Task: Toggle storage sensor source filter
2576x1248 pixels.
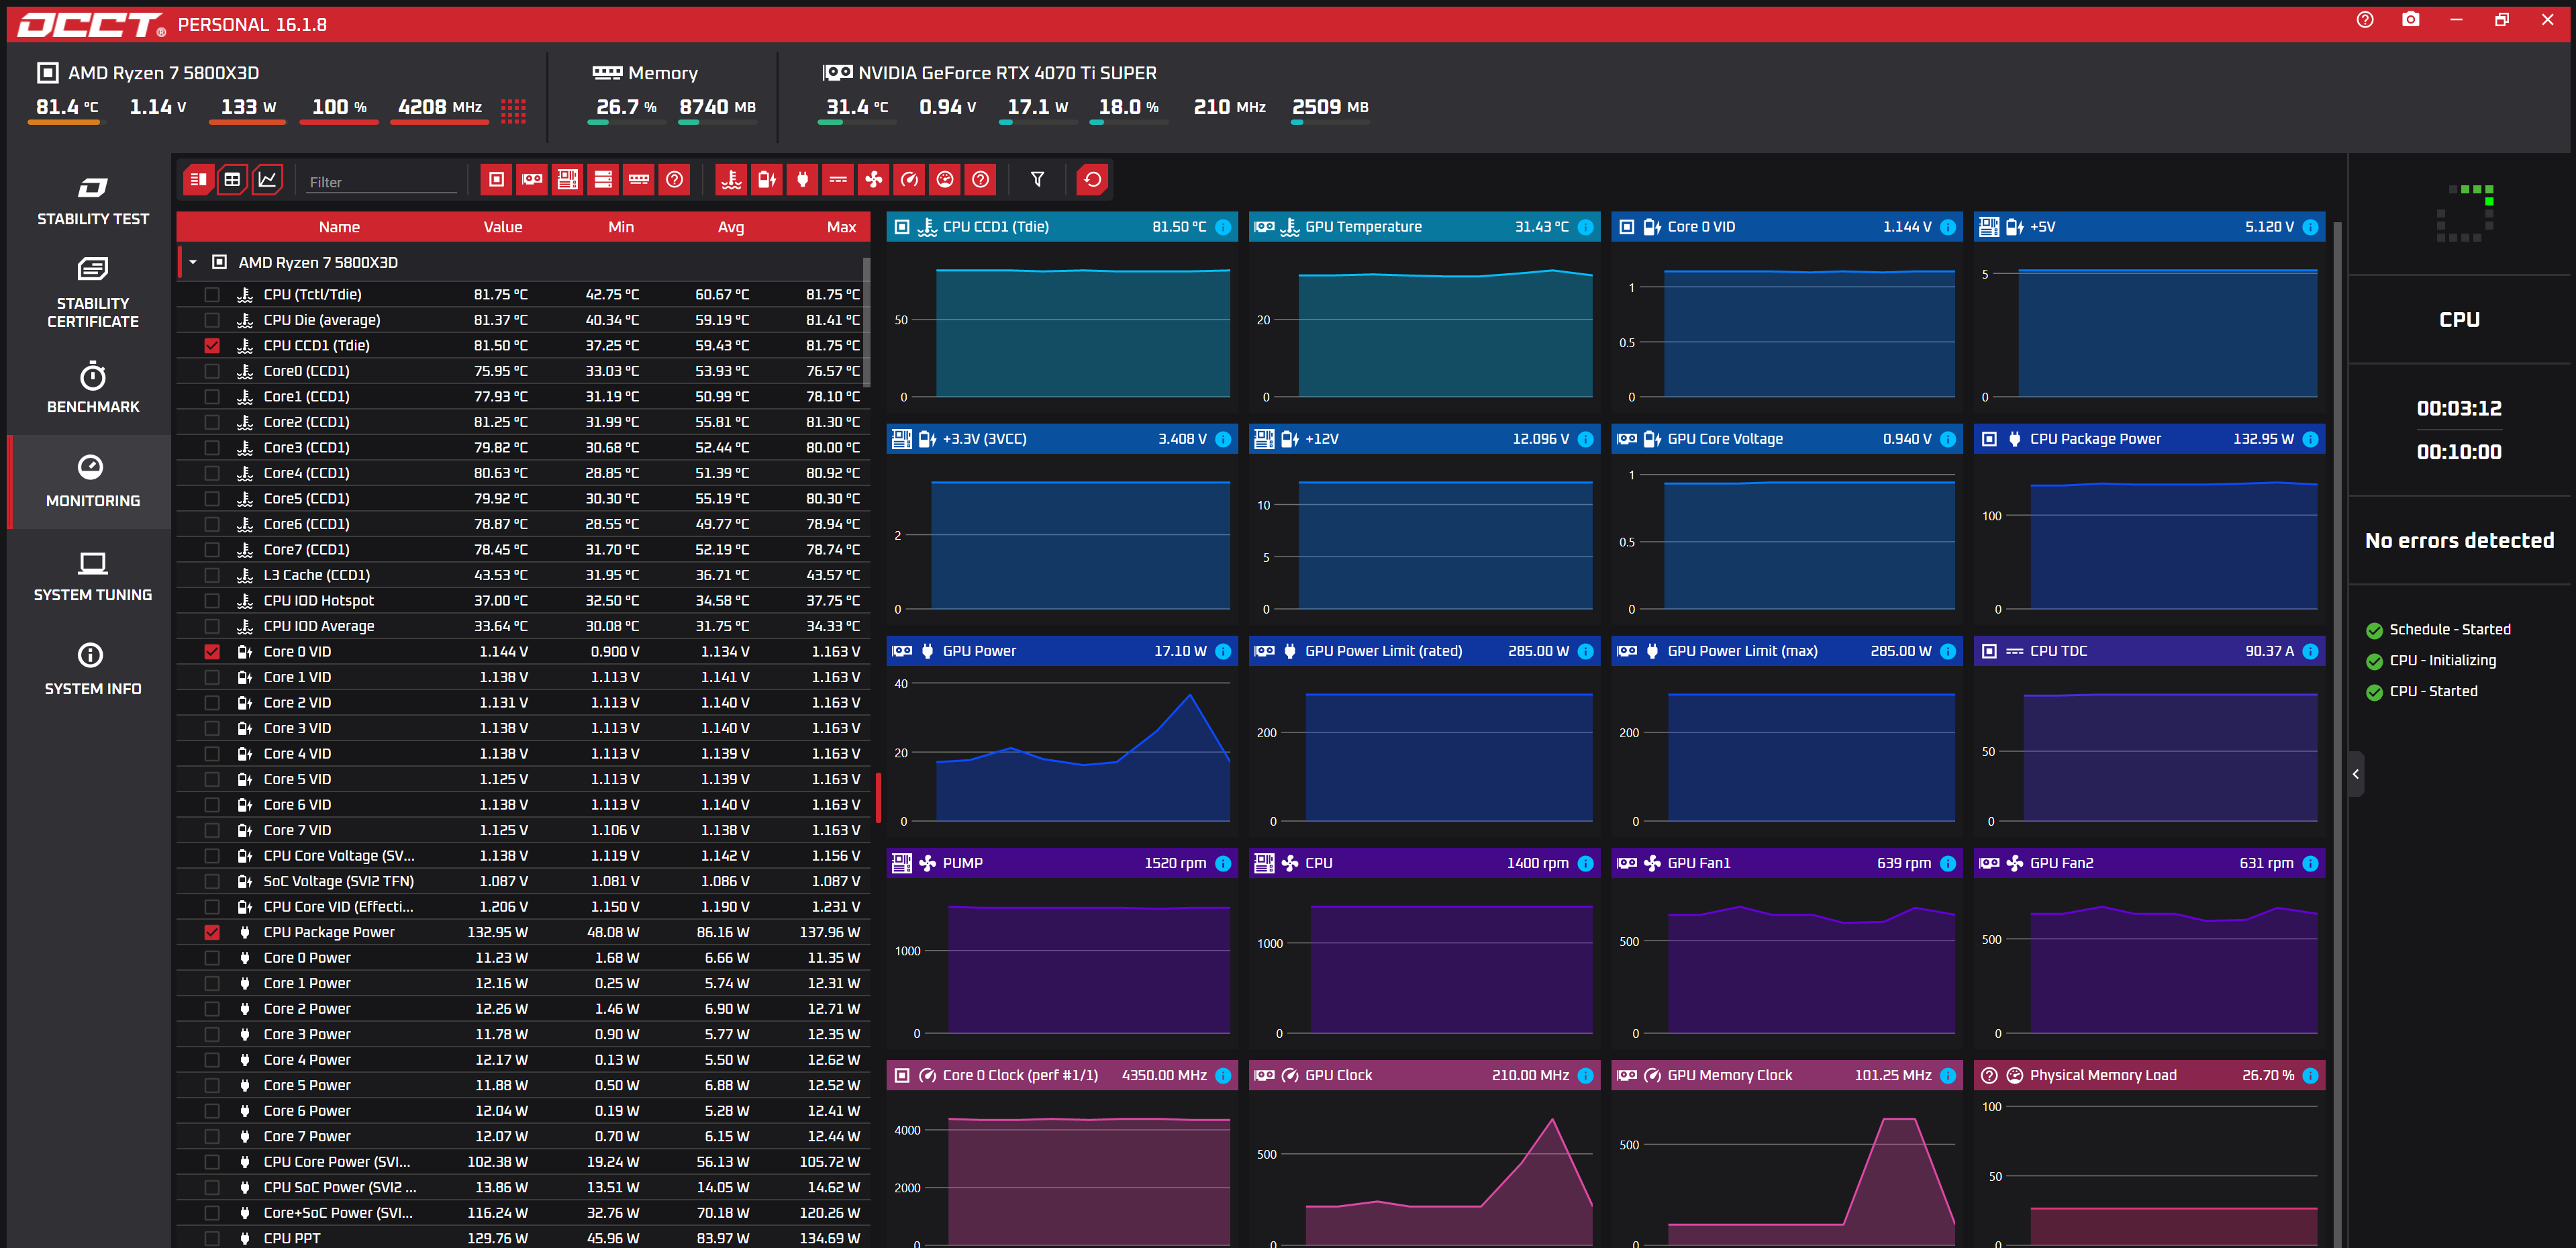Action: coord(603,180)
